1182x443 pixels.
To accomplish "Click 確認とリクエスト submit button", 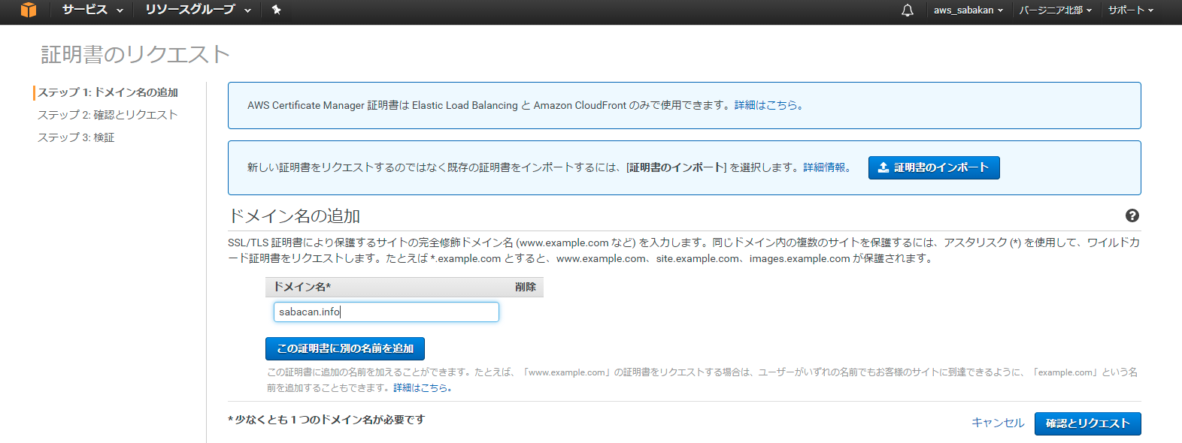I will [1087, 423].
